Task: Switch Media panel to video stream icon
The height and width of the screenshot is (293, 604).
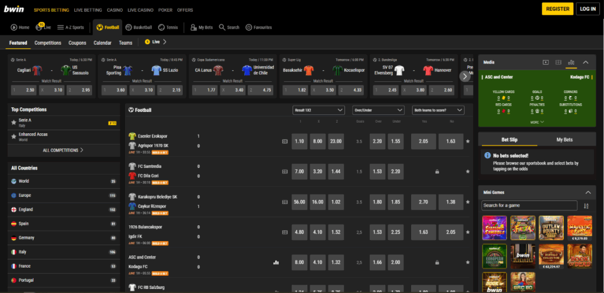Action: click(546, 62)
